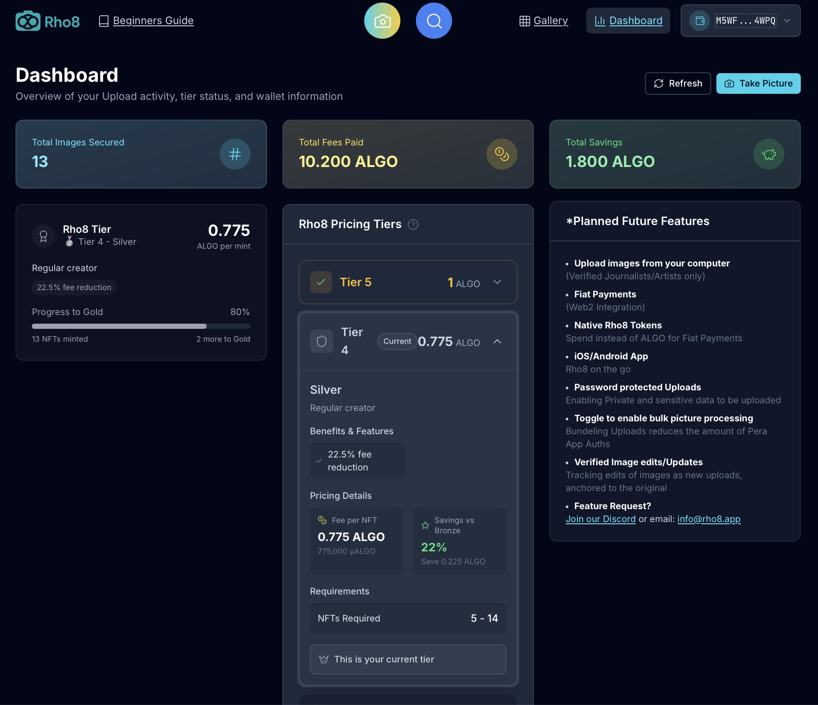This screenshot has height=705, width=818.
Task: Click the help question icon beside Rho8 Pricing Tiers
Action: (413, 224)
